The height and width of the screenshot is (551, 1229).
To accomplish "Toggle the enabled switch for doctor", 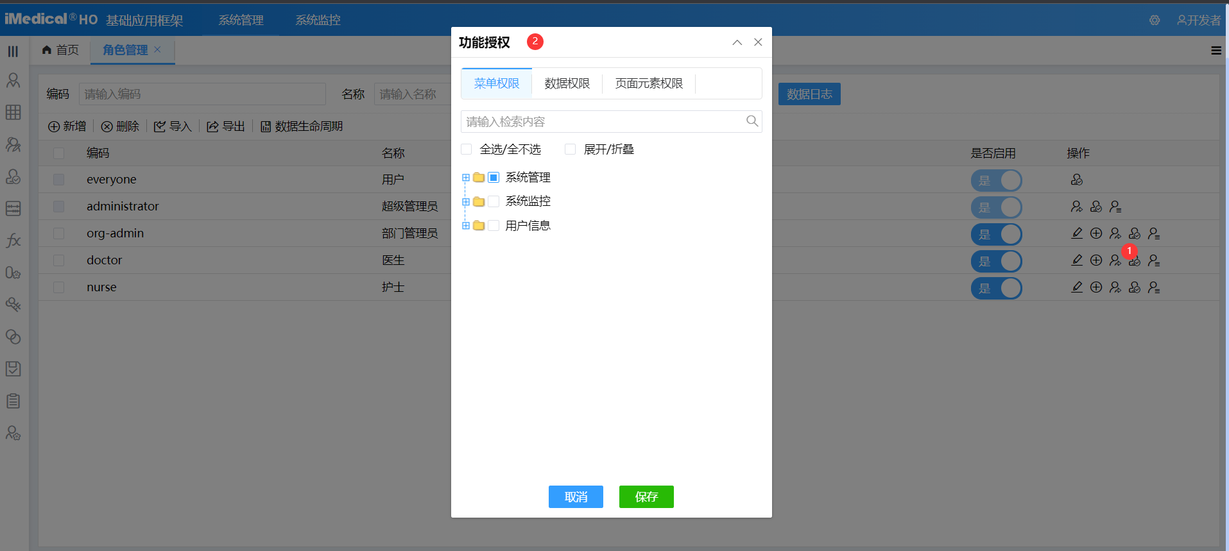I will (996, 261).
